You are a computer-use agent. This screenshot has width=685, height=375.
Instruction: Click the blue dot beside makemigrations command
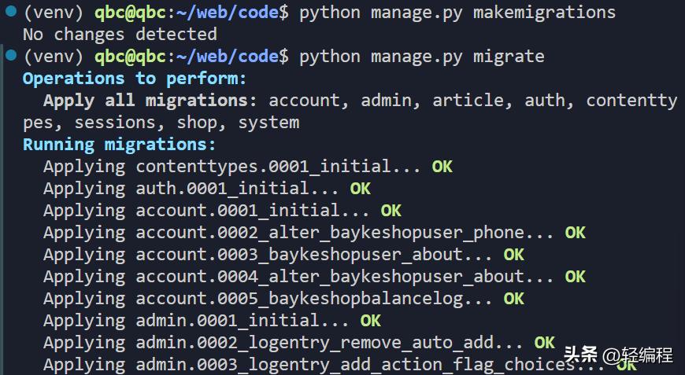[10, 11]
